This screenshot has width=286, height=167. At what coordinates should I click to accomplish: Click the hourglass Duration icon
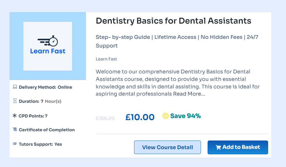pos(15,101)
